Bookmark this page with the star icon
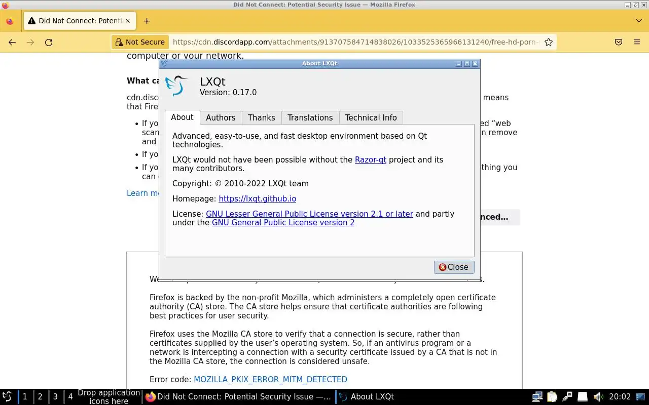This screenshot has height=405, width=649. (548, 43)
